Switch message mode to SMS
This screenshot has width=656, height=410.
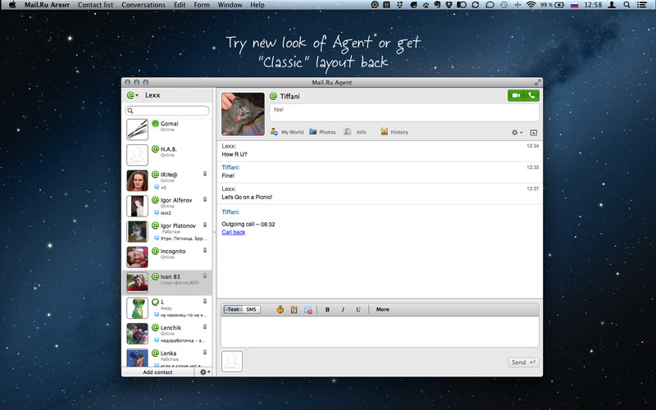[251, 310]
